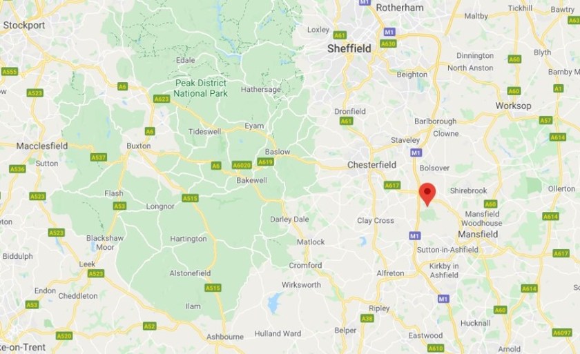
Task: Click the A555 road badge near Stockport
Action: (x=10, y=71)
